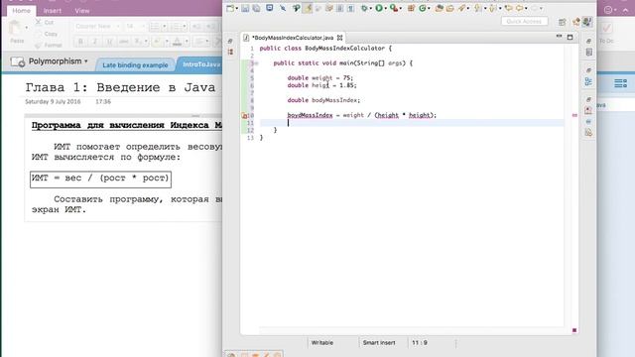Click the New Java Package icon
Image resolution: width=635 pixels, height=357 pixels.
coord(411,8)
